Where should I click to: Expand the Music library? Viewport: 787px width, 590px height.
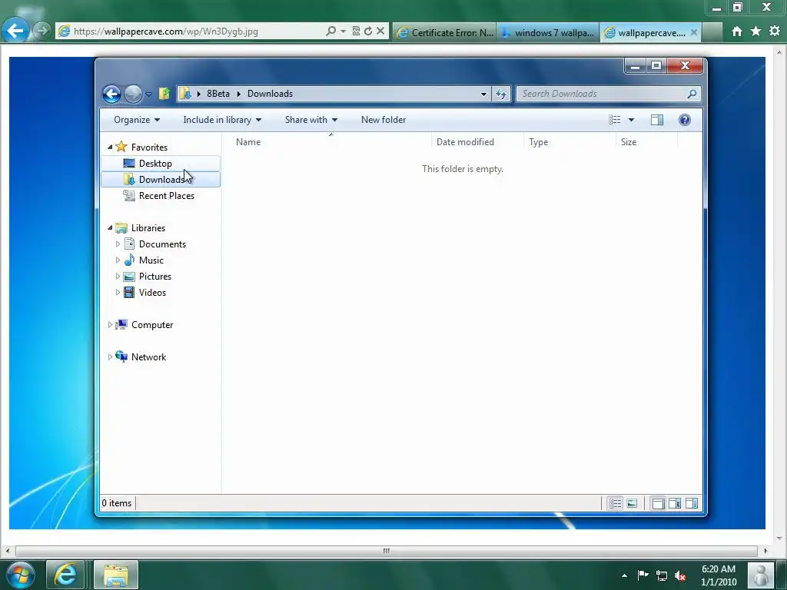(118, 260)
